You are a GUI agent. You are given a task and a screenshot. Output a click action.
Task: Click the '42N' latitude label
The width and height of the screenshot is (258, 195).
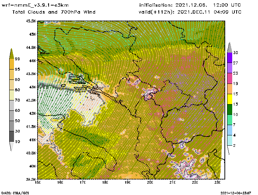click(x=32, y=113)
